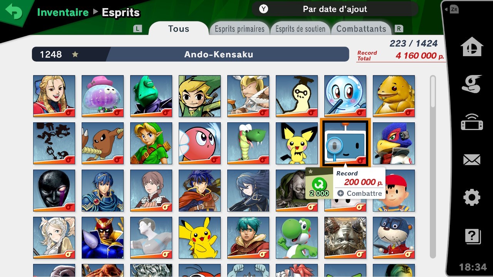Open the help question mark icon
Image resolution: width=493 pixels, height=277 pixels.
pos(472,236)
